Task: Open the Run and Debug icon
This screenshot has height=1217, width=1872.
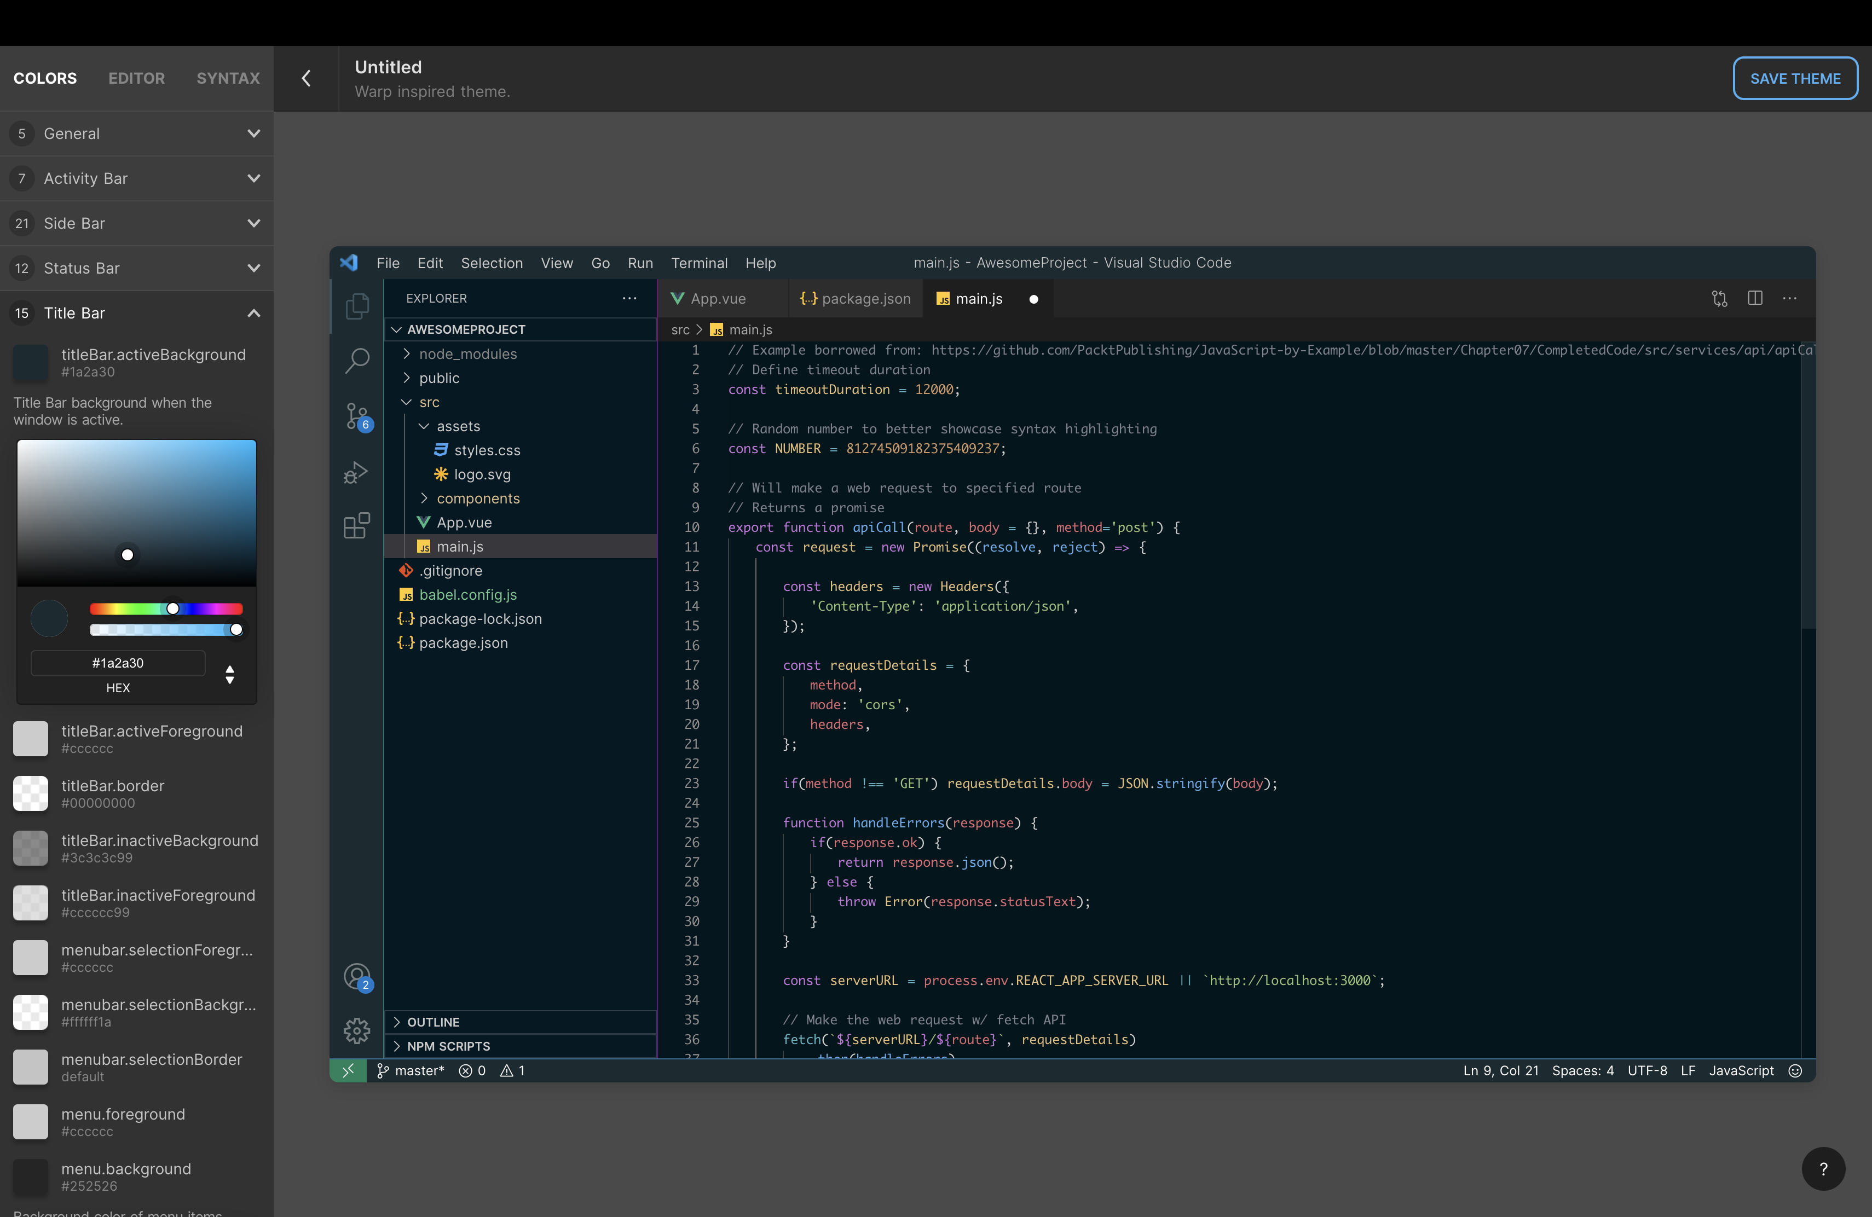Action: point(357,472)
